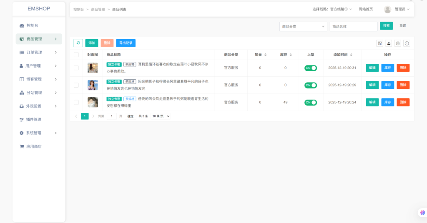Expand the 系统管理 chevron
The height and width of the screenshot is (223, 427).
point(56,133)
